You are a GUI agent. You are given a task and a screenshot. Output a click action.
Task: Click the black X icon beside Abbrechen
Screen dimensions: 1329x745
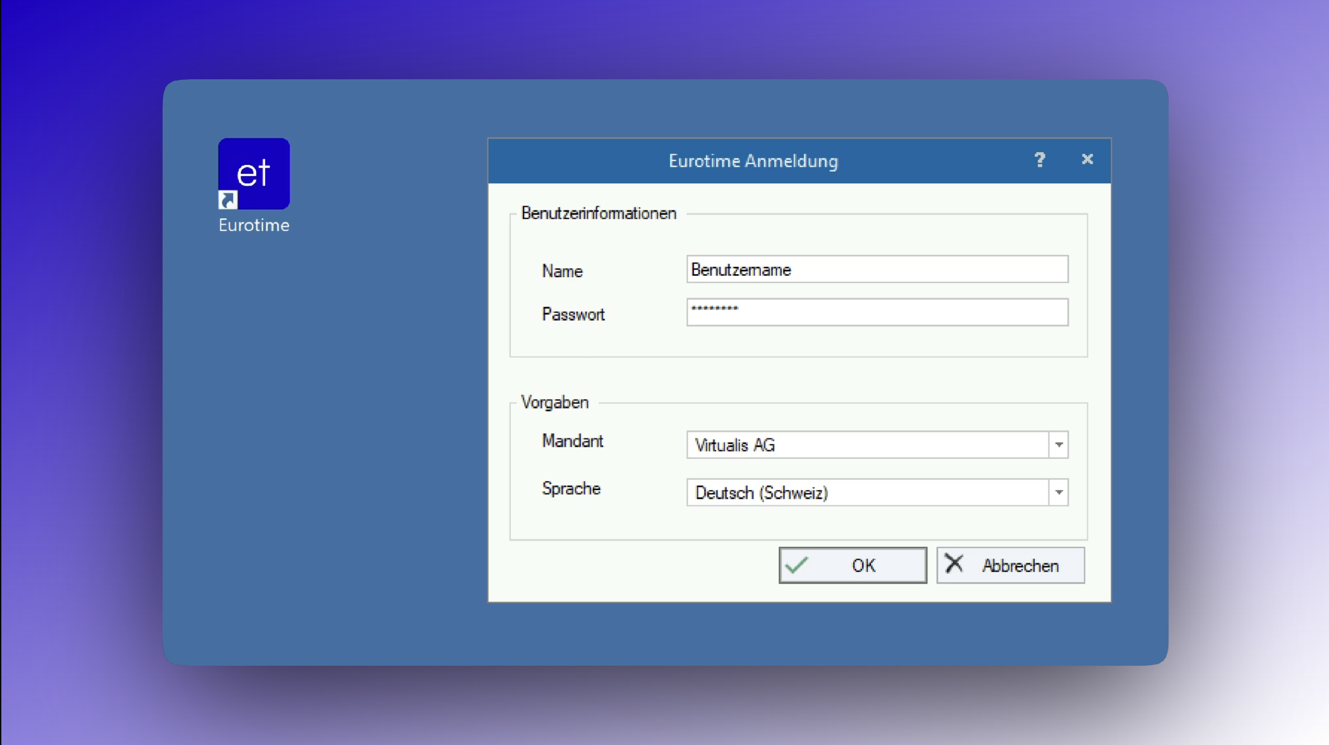[954, 564]
